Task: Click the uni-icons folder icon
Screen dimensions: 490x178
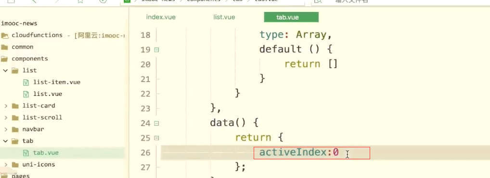Action: pos(15,164)
